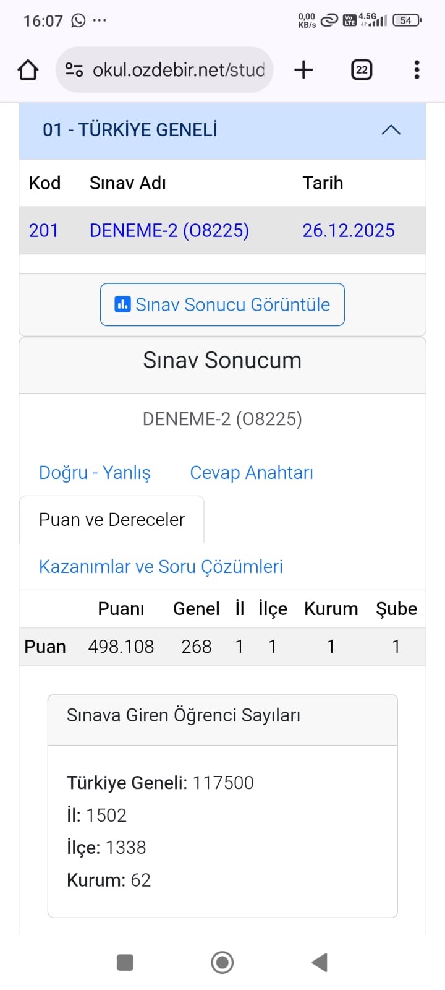Tap the okul.ozdebir.net address bar

[x=178, y=70]
